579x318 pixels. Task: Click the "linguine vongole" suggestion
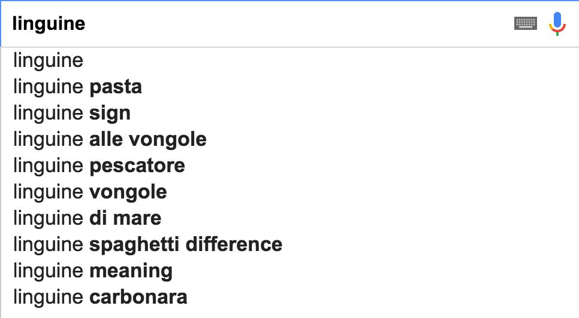[x=90, y=192]
